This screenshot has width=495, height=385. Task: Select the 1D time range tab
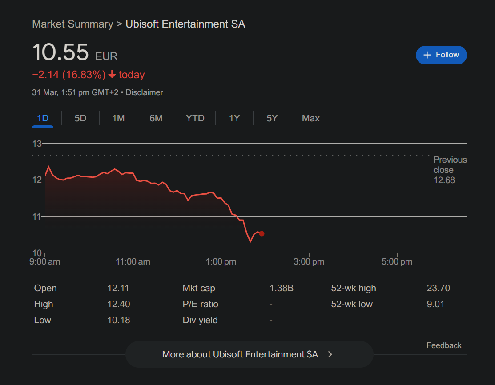tap(43, 118)
